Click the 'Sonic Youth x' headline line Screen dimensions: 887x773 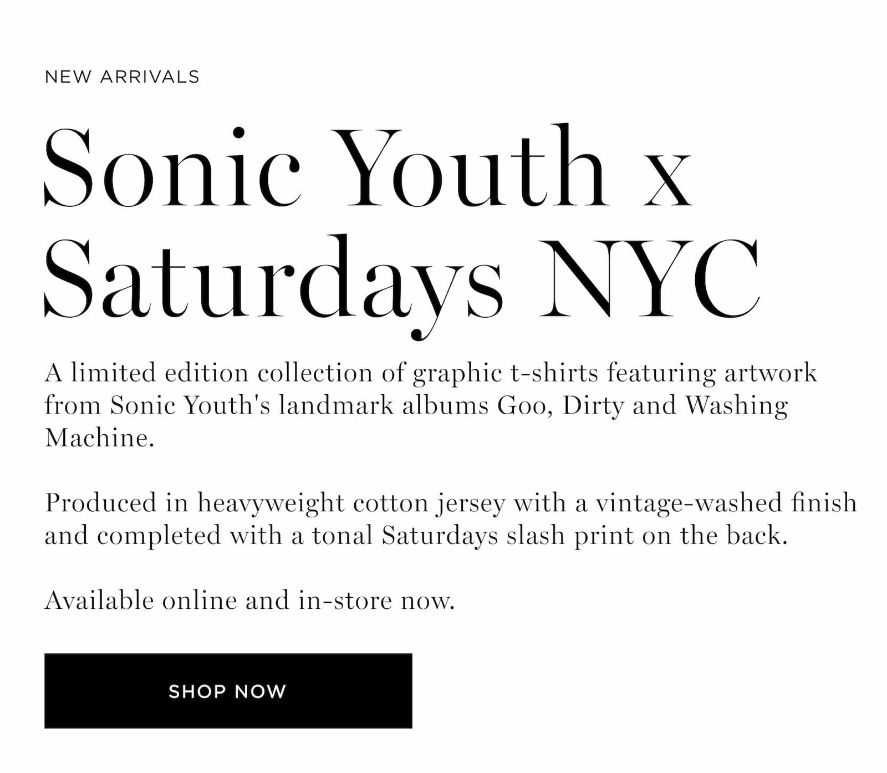click(368, 167)
